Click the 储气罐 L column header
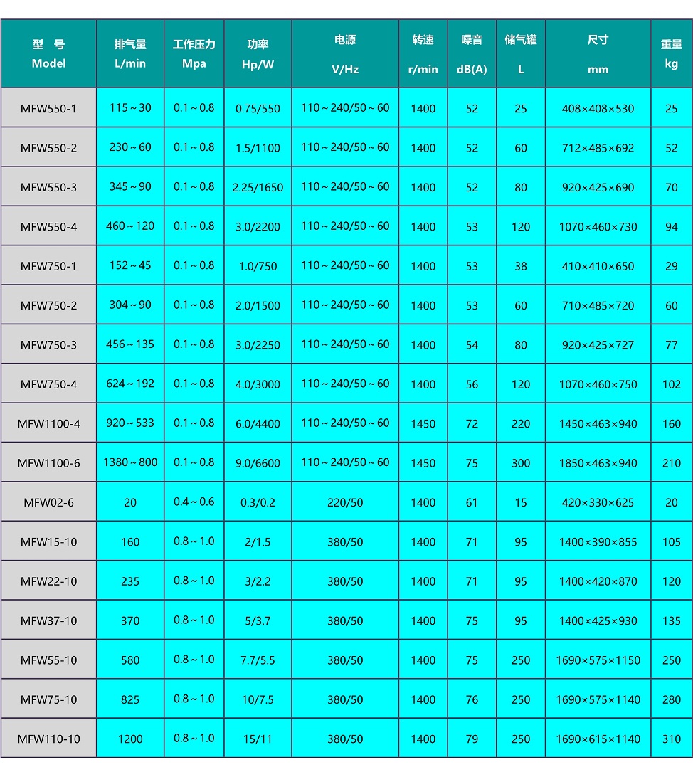This screenshot has height=777, width=693. tap(521, 53)
